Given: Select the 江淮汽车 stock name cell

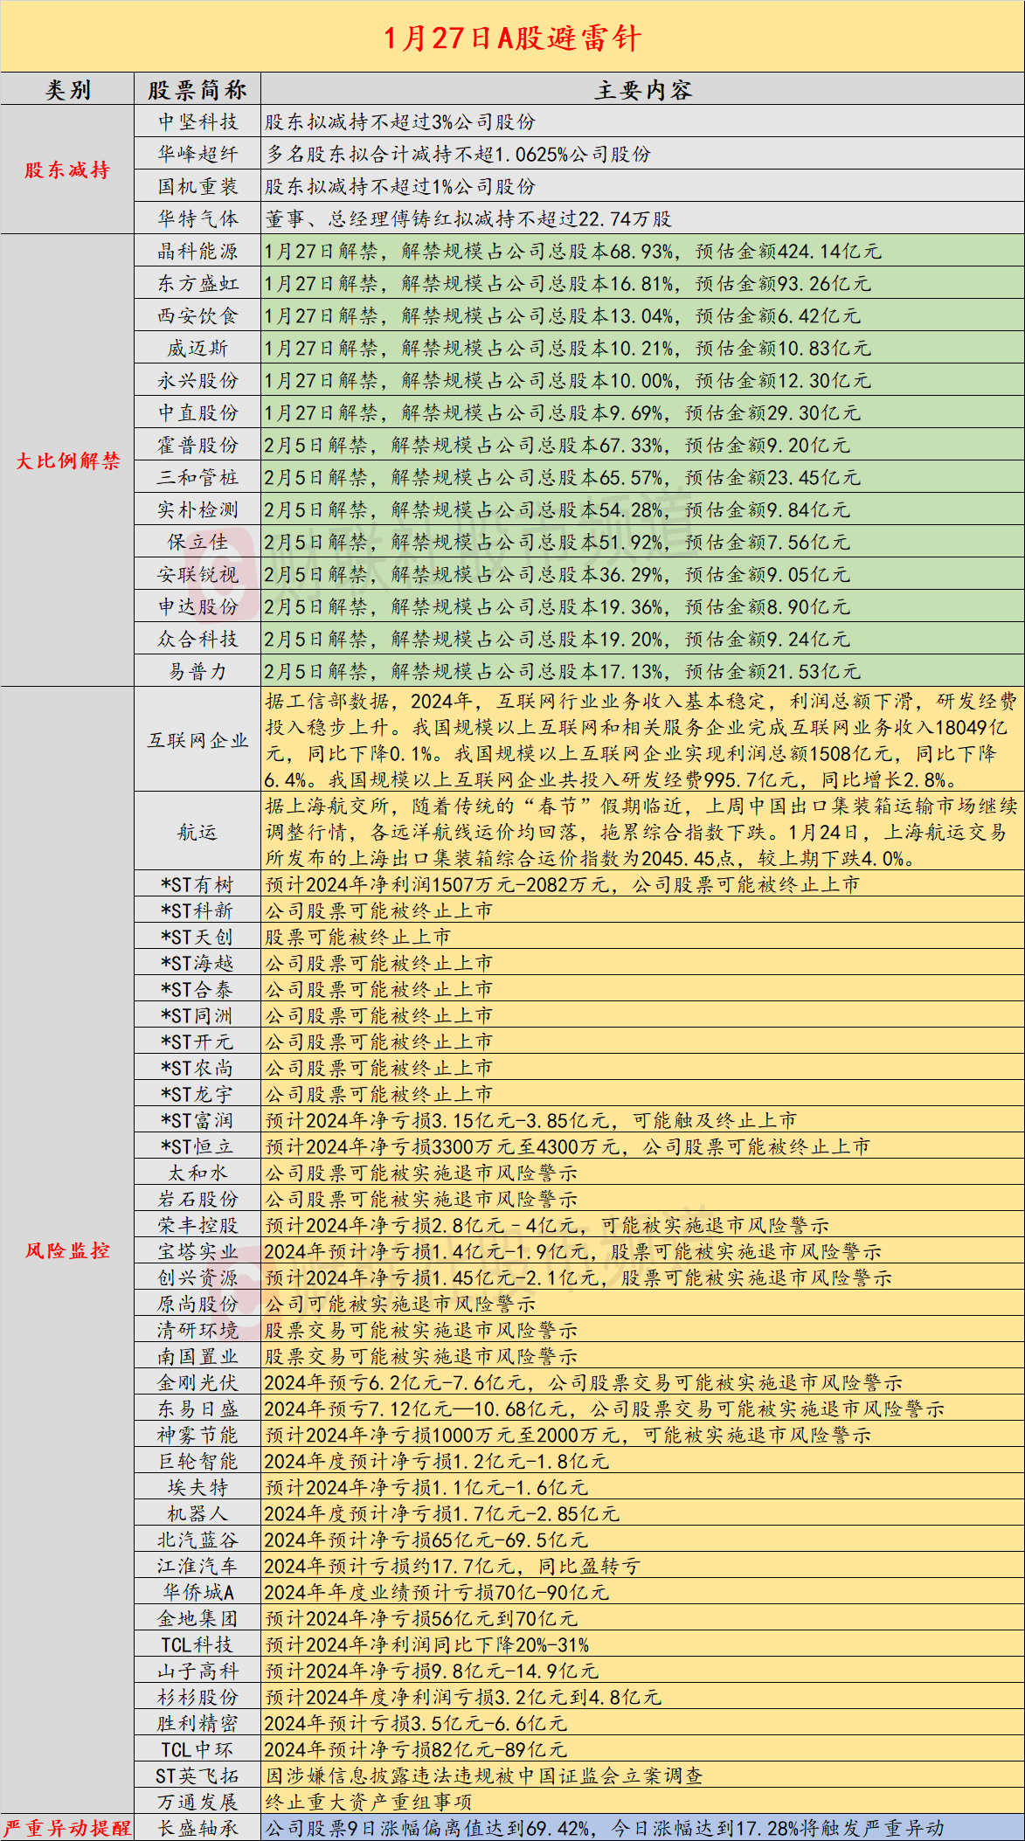Looking at the screenshot, I should click(197, 1566).
